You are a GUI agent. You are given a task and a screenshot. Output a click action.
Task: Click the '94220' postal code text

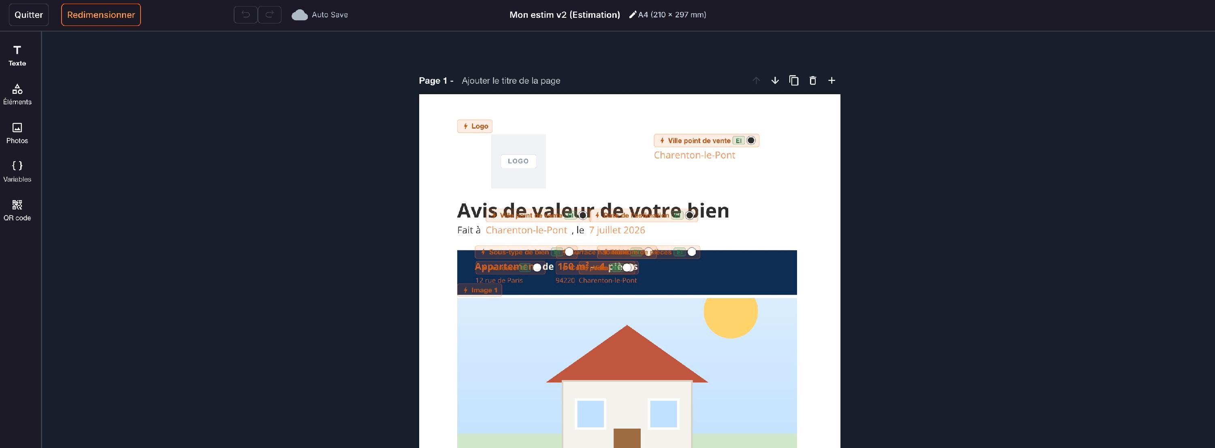coord(565,280)
